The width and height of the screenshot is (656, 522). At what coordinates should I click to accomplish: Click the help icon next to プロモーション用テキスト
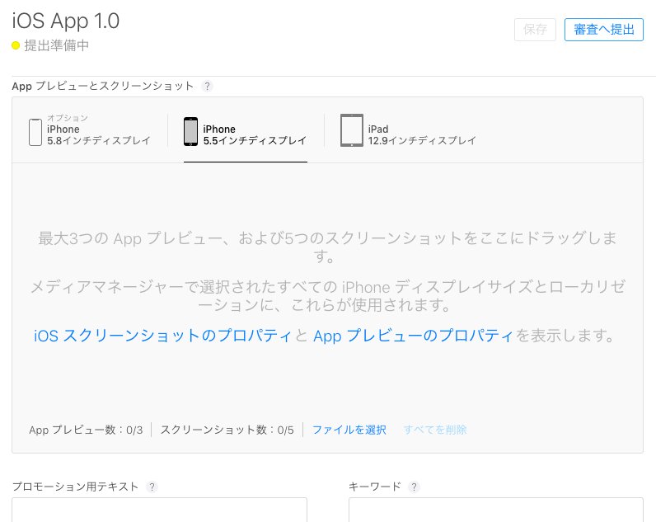[x=152, y=487]
